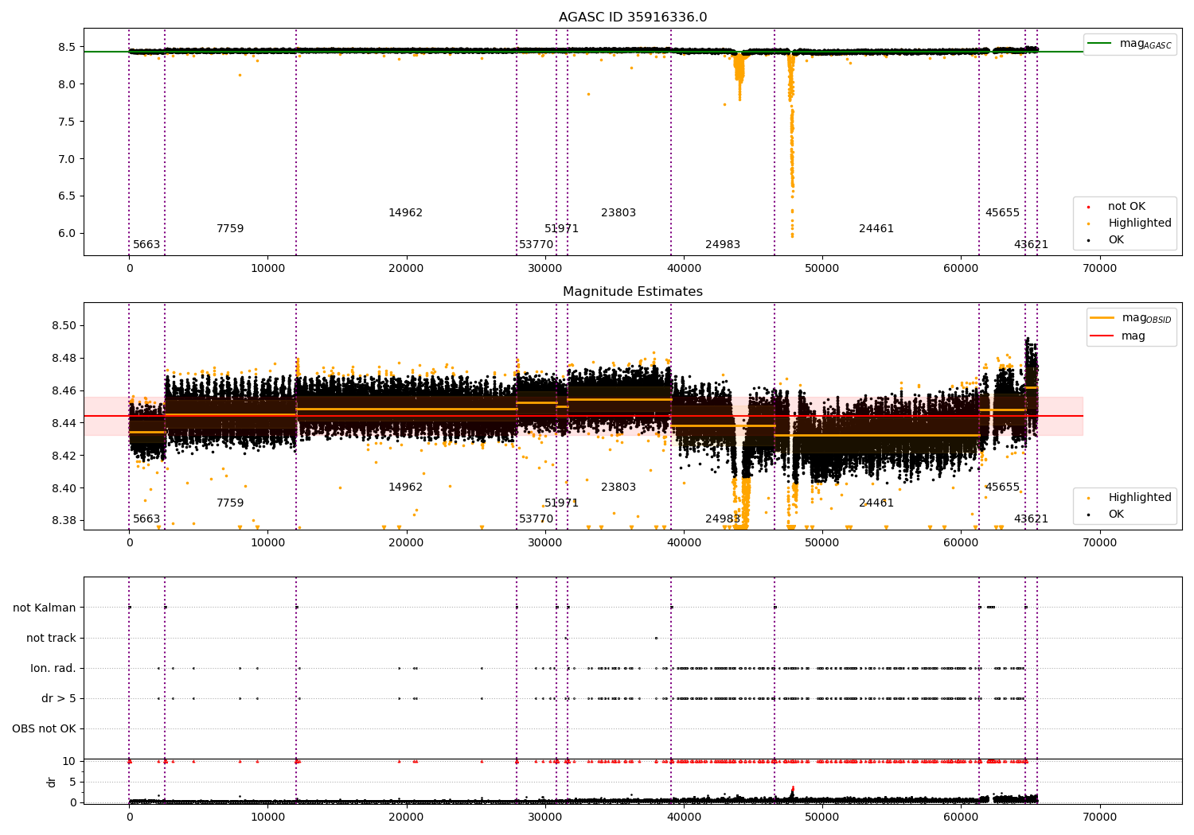
Task: Click 'OK' in the middle panel legend
Action: [x=1116, y=515]
